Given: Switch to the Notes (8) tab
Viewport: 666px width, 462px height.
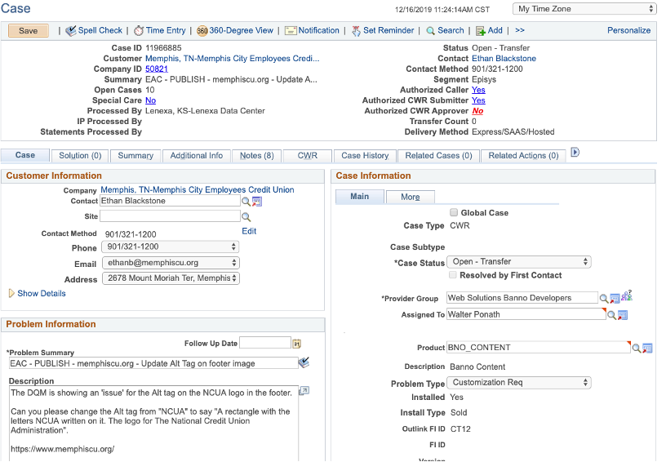Looking at the screenshot, I should tap(257, 156).
